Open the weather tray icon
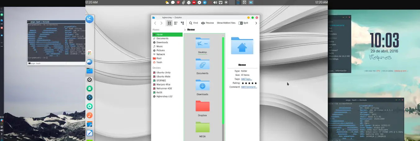The width and height of the screenshot is (420, 141). 167,2
